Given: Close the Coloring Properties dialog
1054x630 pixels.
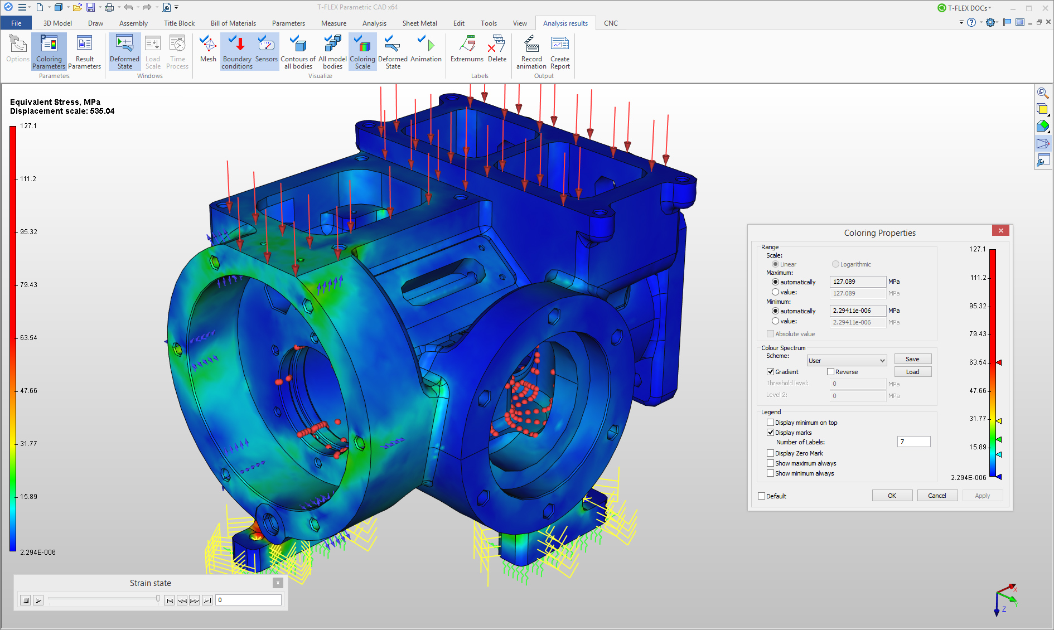Looking at the screenshot, I should tap(1000, 230).
